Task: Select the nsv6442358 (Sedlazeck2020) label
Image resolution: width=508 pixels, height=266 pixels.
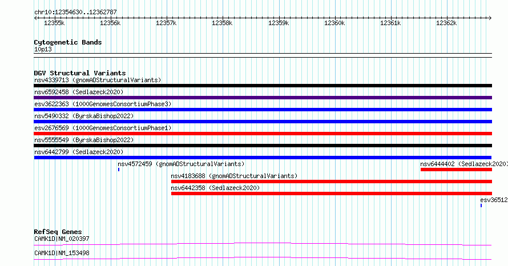Action: coord(215,188)
